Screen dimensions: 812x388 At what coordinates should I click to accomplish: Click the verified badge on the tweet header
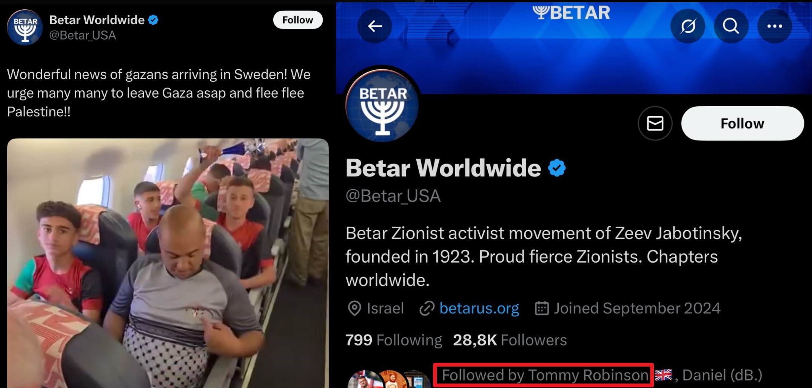(x=153, y=20)
